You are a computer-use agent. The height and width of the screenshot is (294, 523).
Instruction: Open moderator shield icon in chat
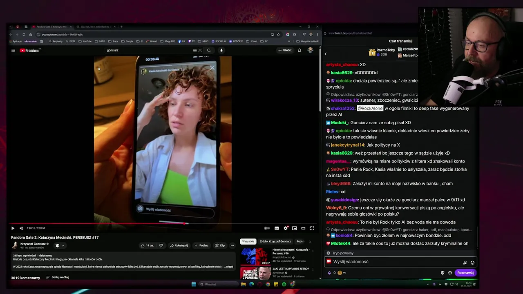tap(443, 273)
